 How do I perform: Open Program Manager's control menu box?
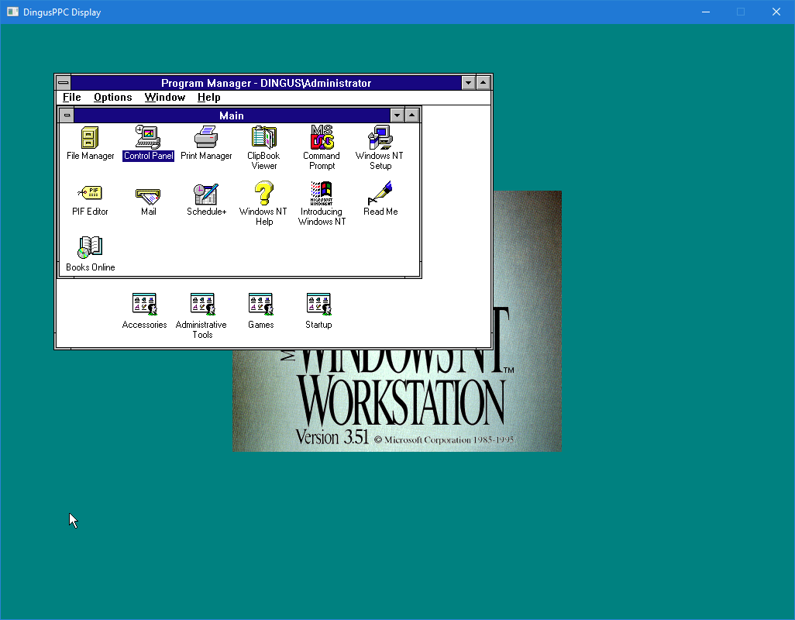64,83
